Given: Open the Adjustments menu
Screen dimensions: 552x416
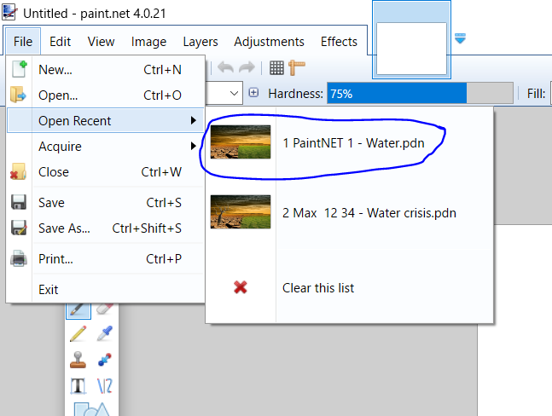Looking at the screenshot, I should 269,42.
